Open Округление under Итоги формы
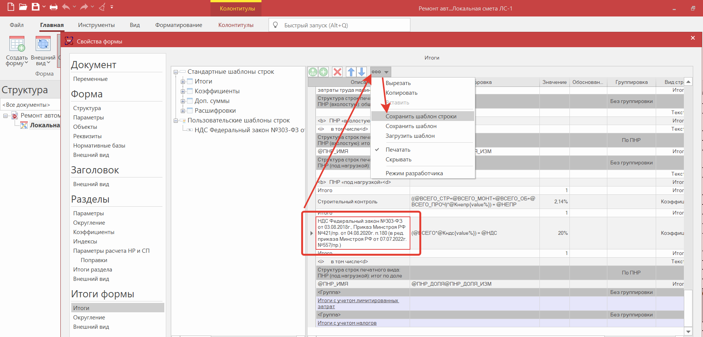 (89, 318)
